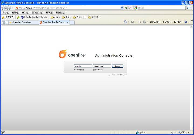The width and height of the screenshot is (194, 135).
Task: Maximize the Internet Explorer window
Action: click(x=187, y=3)
